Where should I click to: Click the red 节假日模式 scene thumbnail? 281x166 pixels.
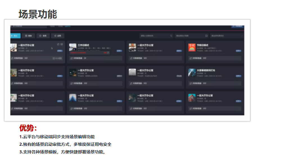[x=192, y=47]
